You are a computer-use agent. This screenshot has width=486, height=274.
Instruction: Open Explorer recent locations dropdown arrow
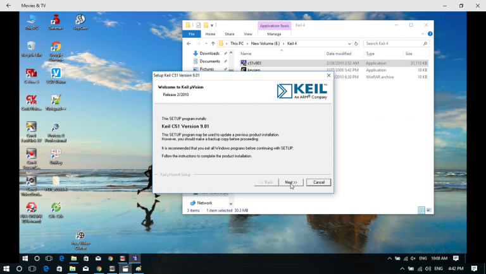[206, 44]
